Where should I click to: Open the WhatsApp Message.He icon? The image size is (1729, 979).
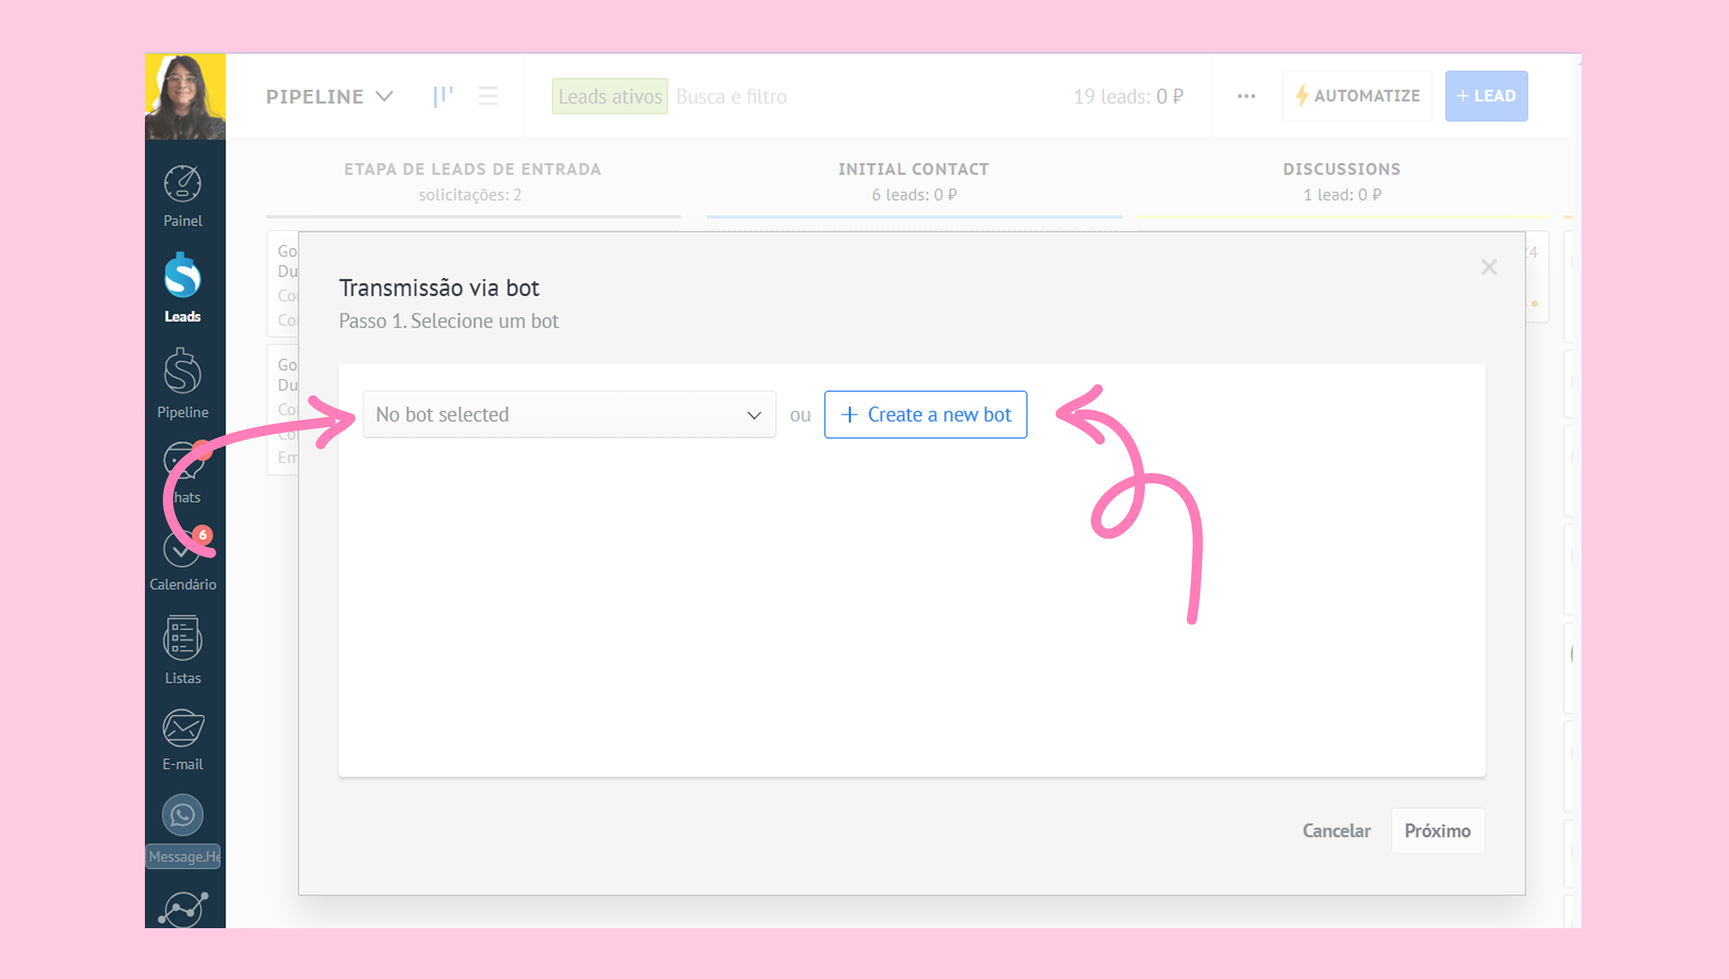click(182, 816)
